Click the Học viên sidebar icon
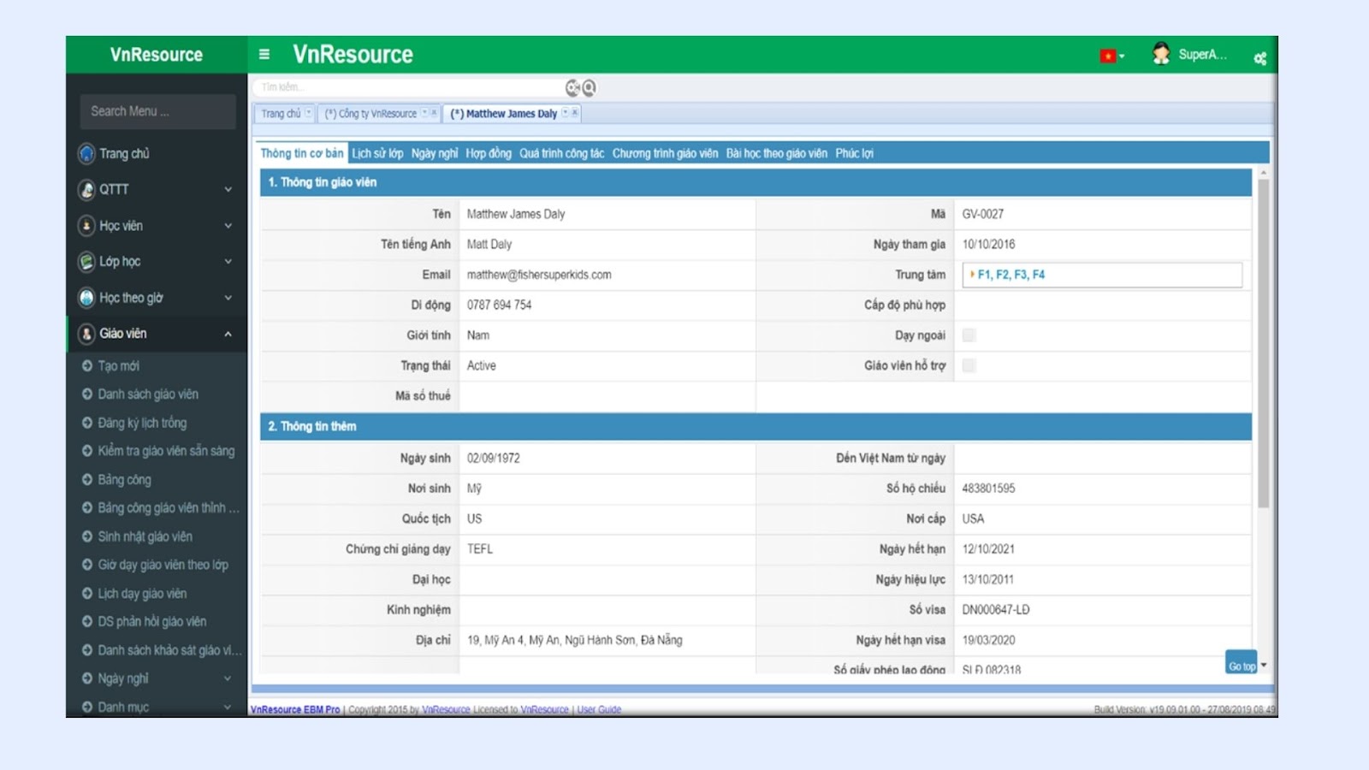 click(x=86, y=226)
